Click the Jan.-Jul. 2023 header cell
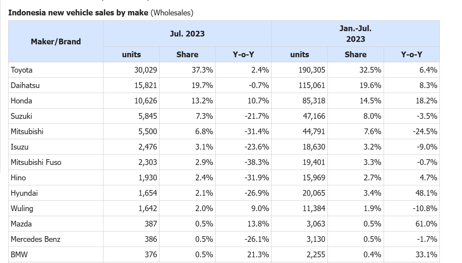 (x=355, y=34)
